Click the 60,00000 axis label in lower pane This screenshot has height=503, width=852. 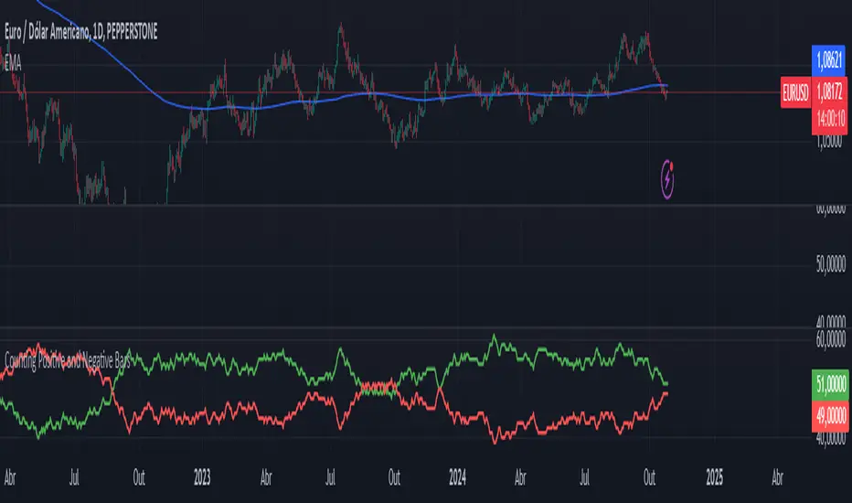[831, 339]
